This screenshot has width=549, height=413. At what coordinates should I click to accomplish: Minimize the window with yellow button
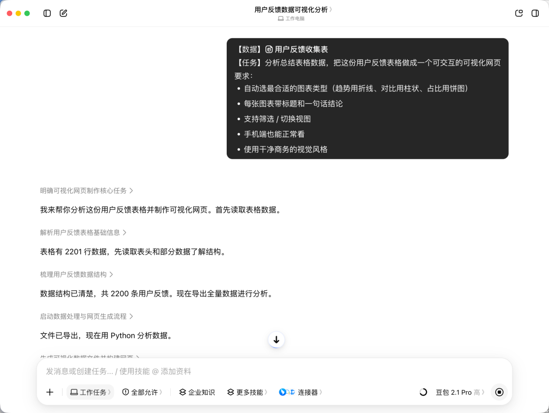coord(18,13)
